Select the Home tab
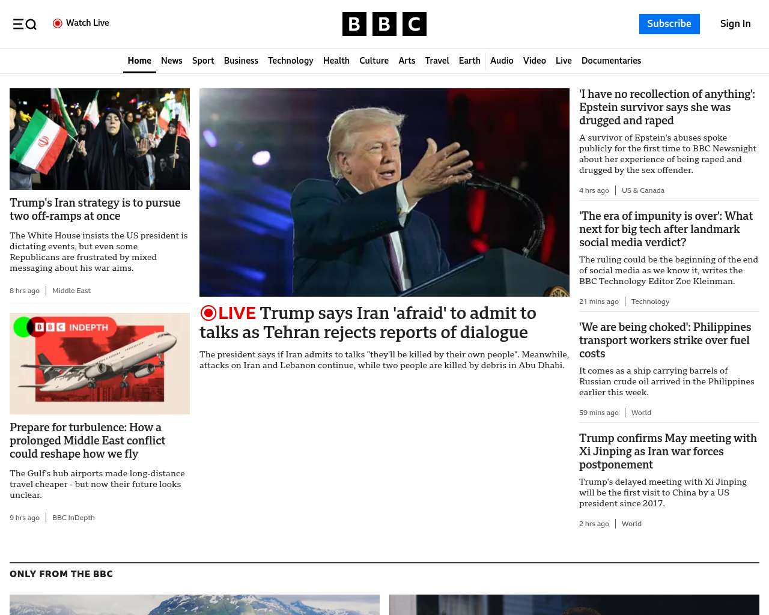769x615 pixels. click(139, 61)
